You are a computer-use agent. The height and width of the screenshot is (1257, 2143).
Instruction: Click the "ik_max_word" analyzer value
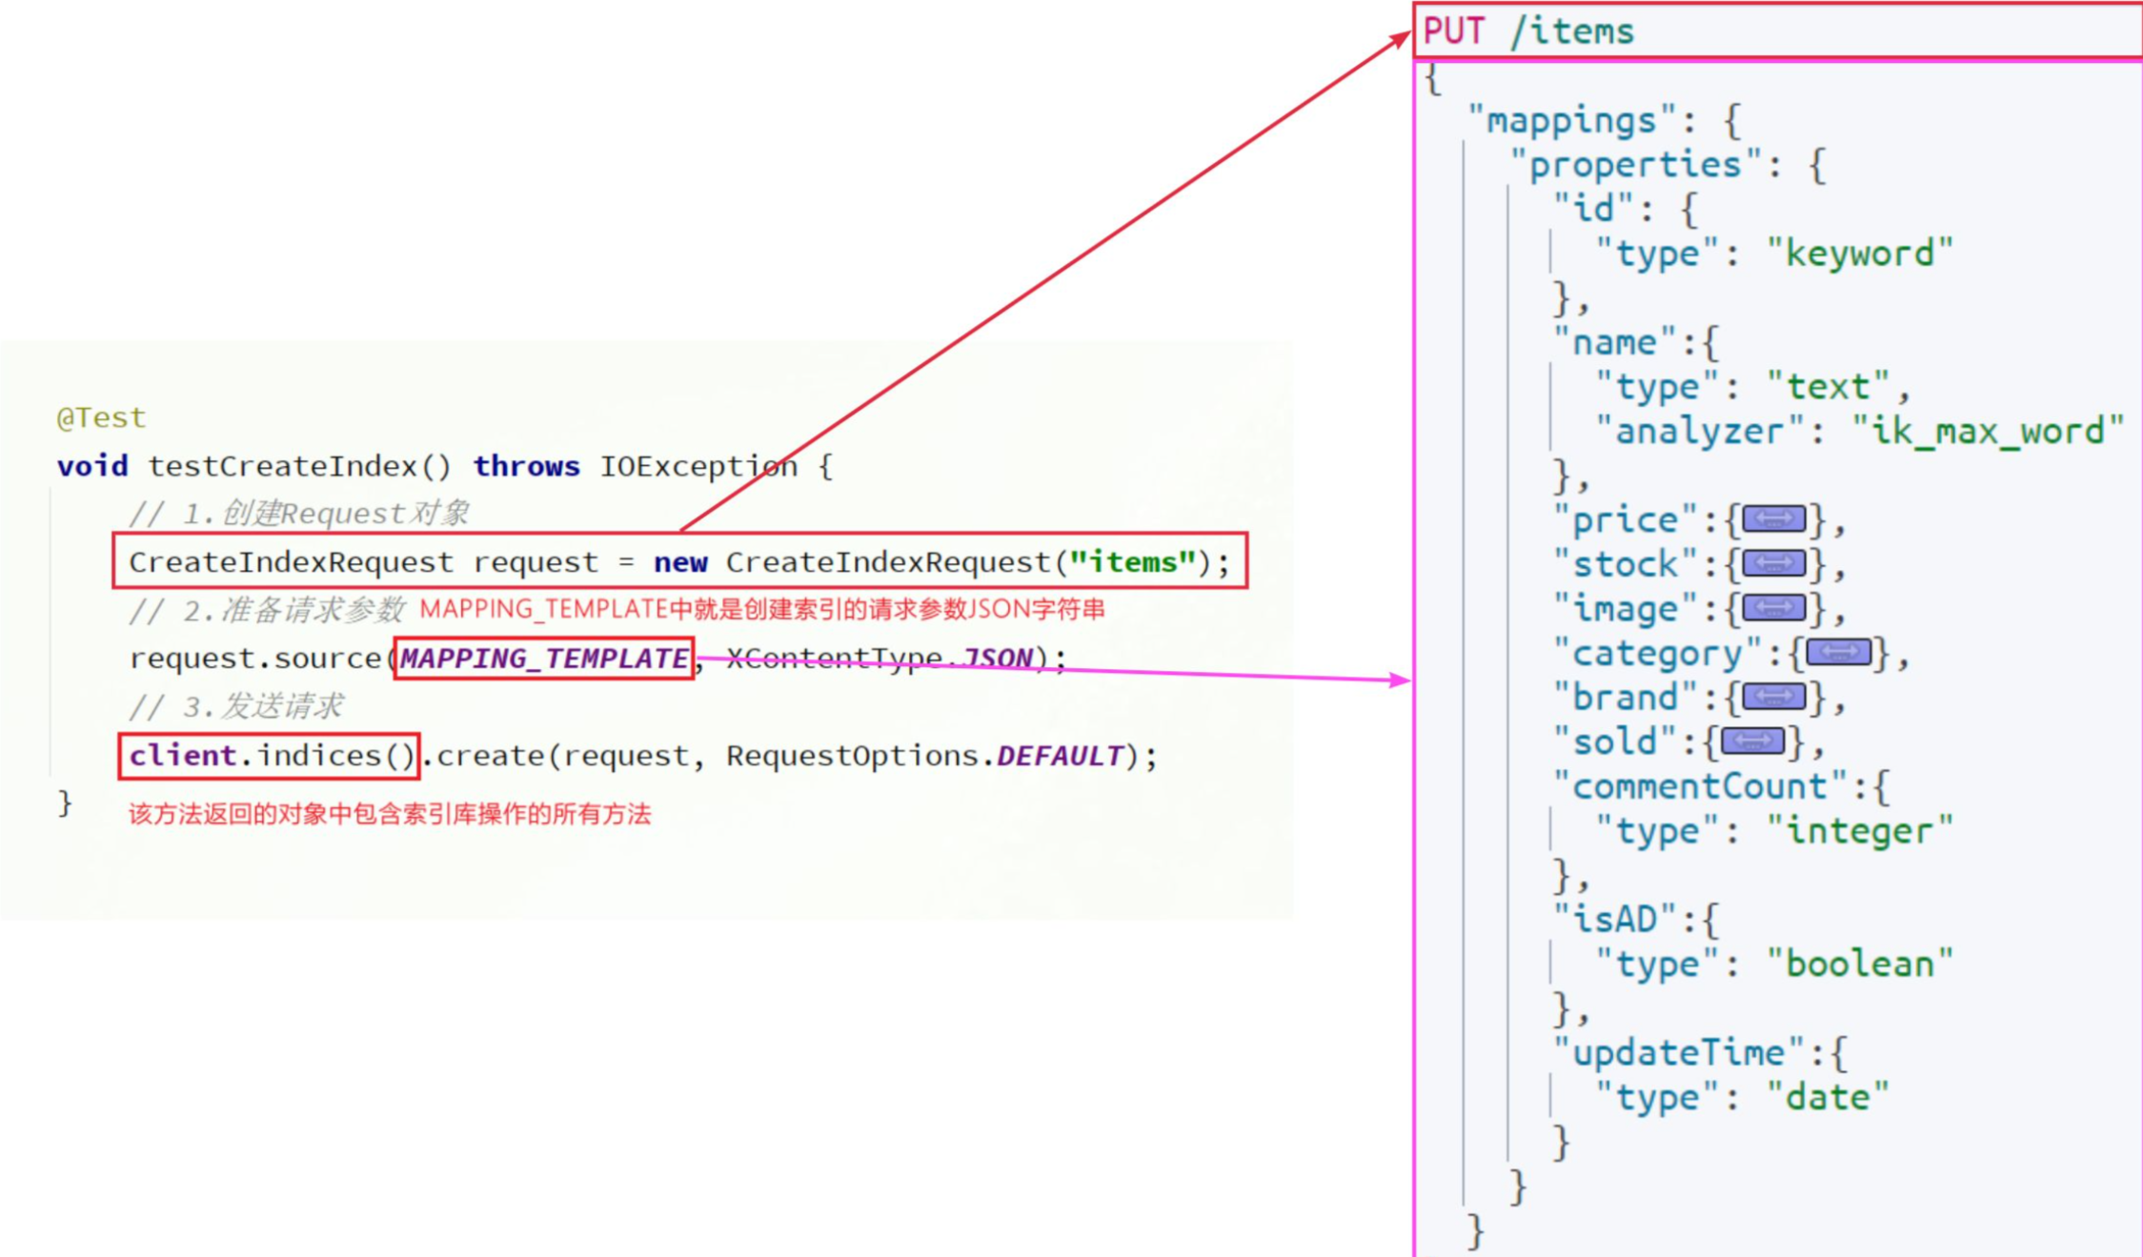click(x=1988, y=432)
